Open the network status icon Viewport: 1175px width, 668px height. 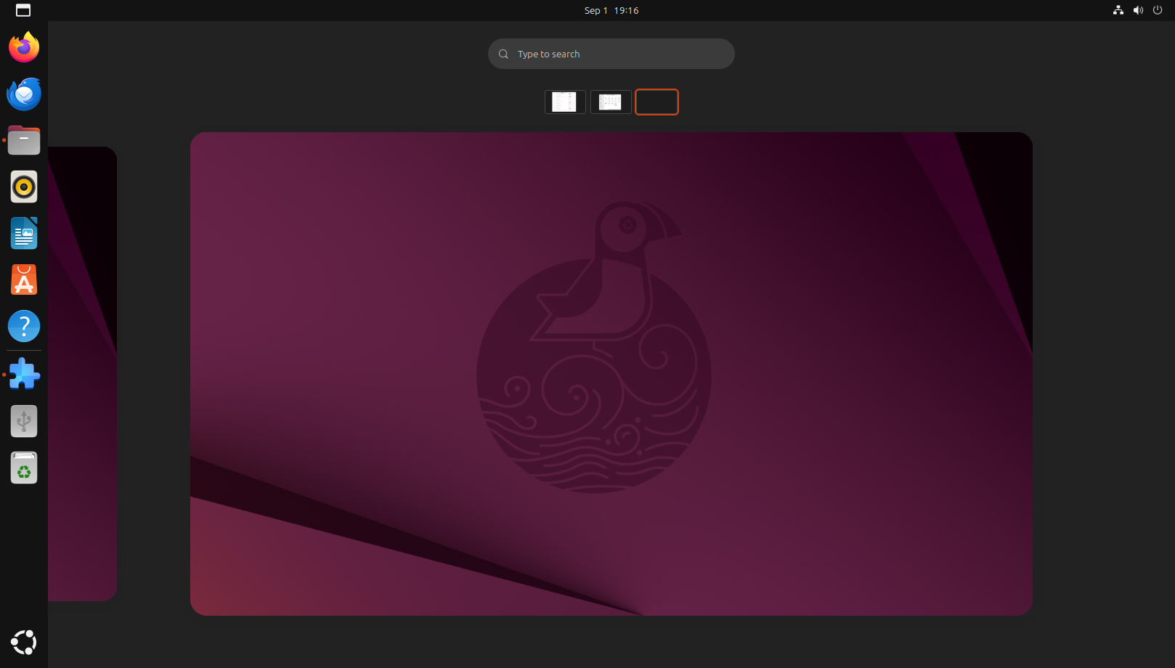tap(1118, 10)
